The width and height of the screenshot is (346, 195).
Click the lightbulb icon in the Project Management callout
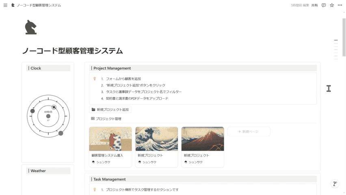pos(95,78)
